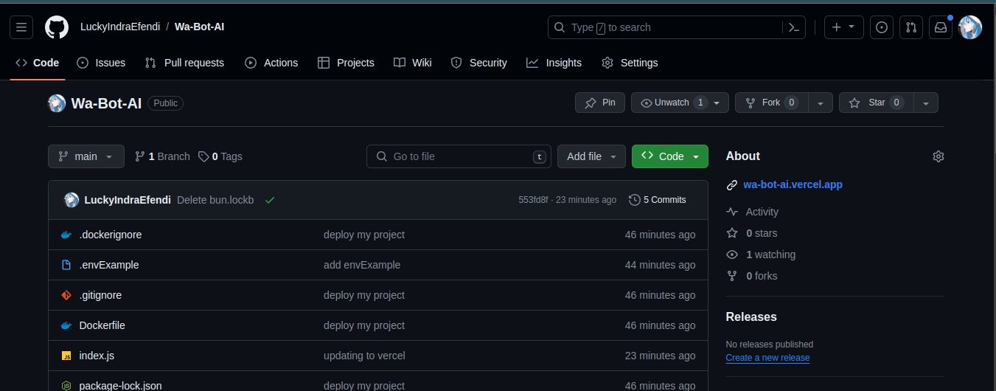Expand the Star lists dropdown arrow

(x=926, y=103)
